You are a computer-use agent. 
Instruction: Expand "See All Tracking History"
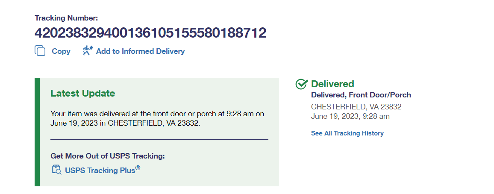[347, 133]
